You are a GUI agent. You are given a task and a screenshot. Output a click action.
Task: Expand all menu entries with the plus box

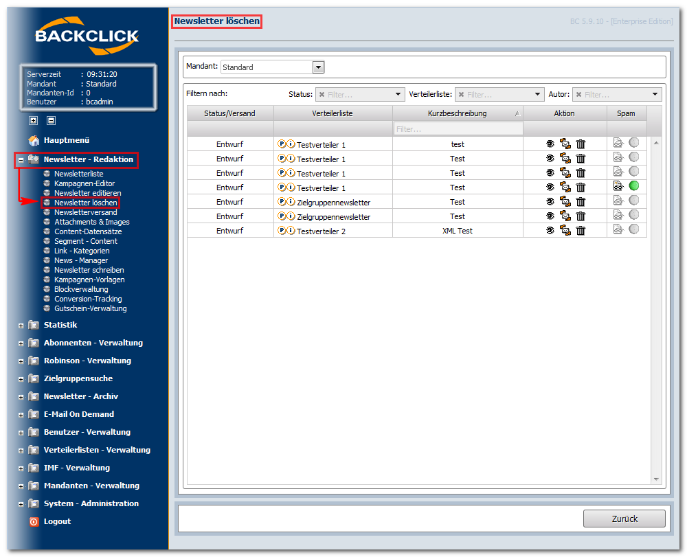pos(33,120)
